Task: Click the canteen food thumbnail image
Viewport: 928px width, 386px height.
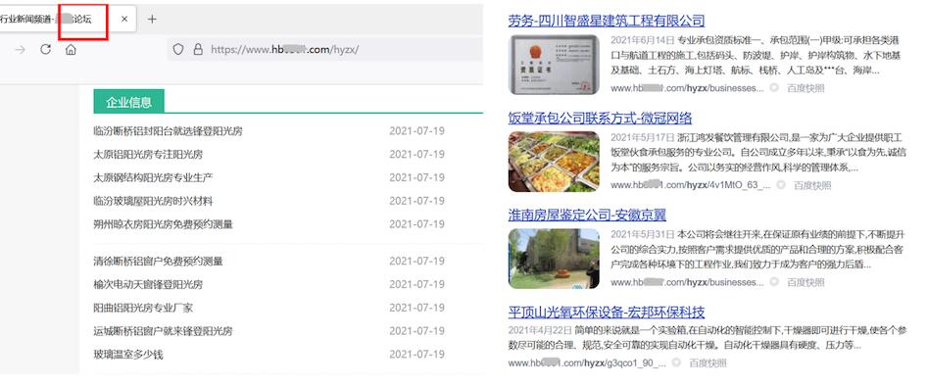Action: [x=554, y=162]
